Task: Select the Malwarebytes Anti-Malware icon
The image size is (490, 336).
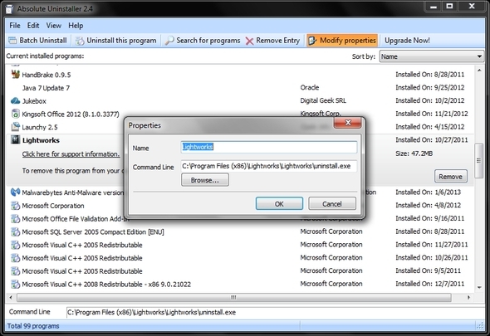Action: [15, 192]
